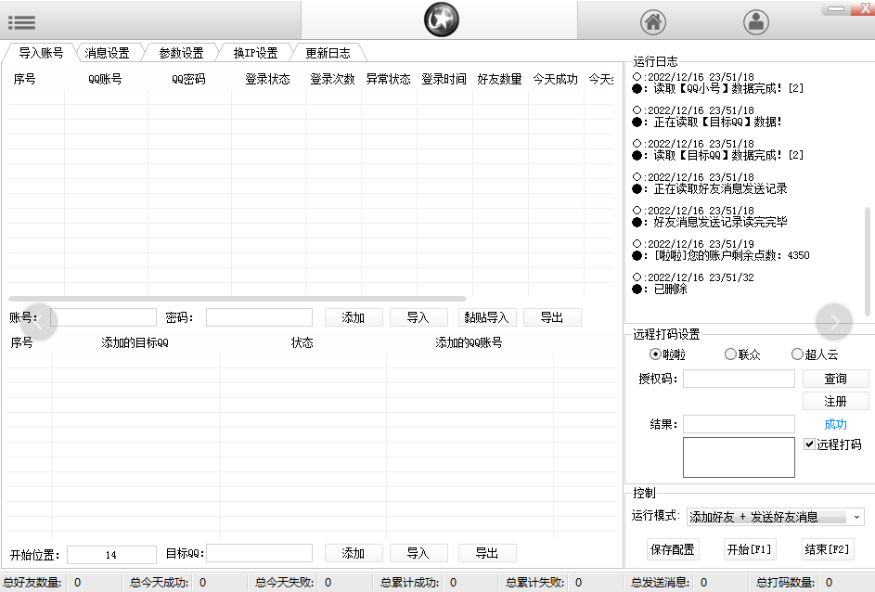Click the log entry with 剩余点数 4350
875x592 pixels.
tap(731, 255)
